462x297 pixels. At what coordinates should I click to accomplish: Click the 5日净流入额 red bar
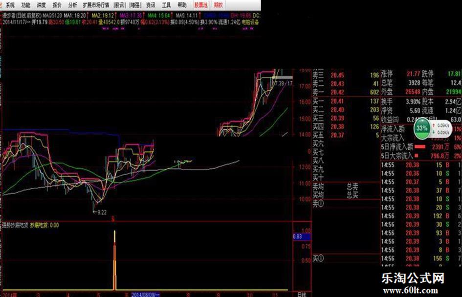[x=420, y=146]
